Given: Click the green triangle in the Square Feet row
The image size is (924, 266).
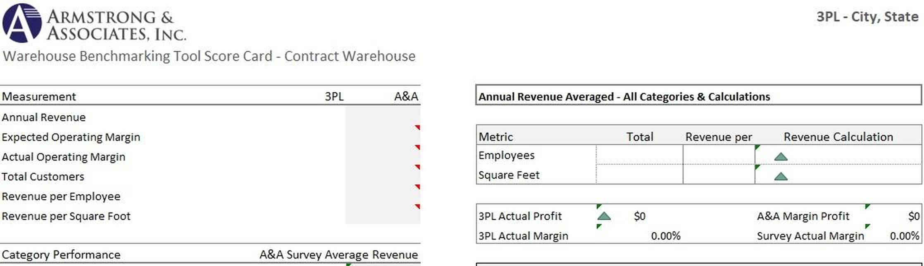Looking at the screenshot, I should pyautogui.click(x=781, y=177).
